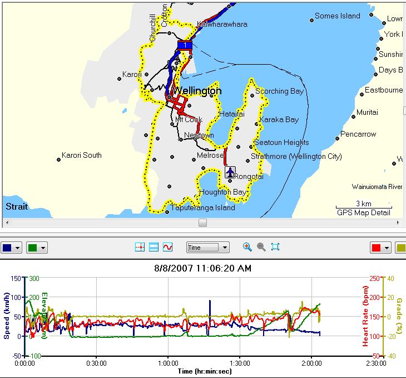Click the olive yellow grade color swatch
The image size is (406, 378).
402,248
